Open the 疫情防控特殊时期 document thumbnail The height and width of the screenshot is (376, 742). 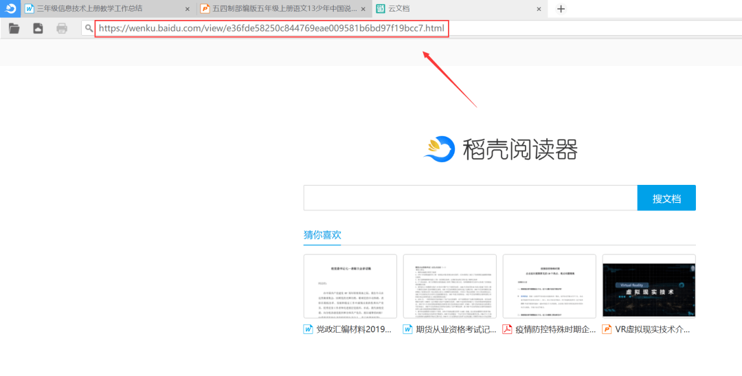[550, 287]
